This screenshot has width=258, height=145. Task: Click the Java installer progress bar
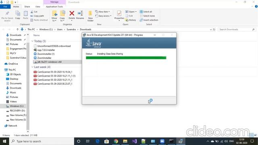tap(126, 58)
